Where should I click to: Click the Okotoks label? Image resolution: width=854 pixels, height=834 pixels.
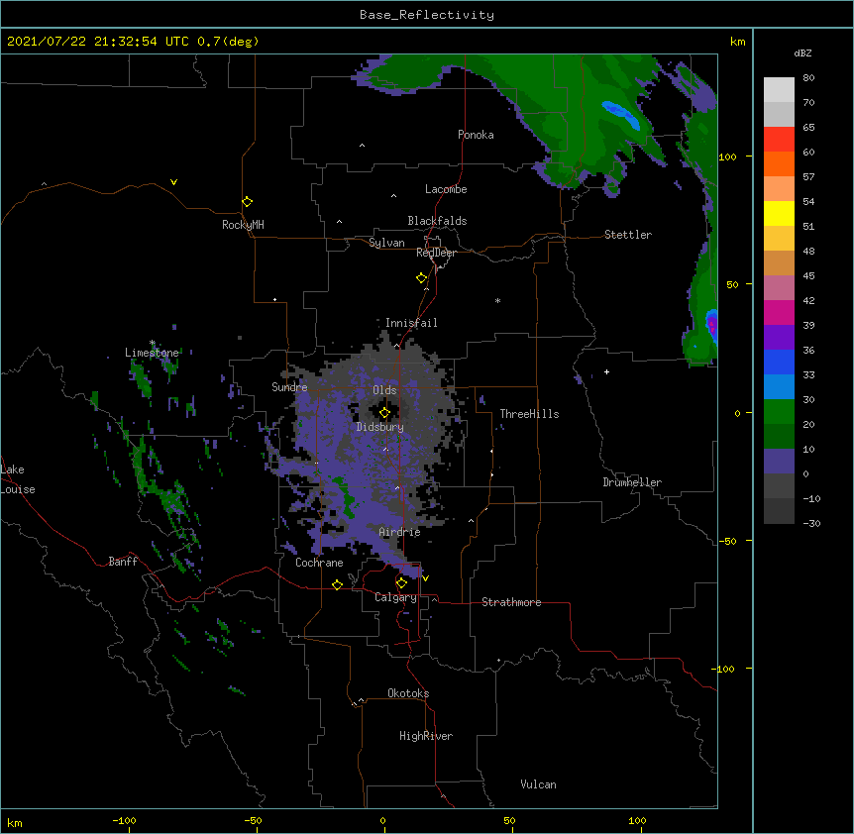pos(408,693)
